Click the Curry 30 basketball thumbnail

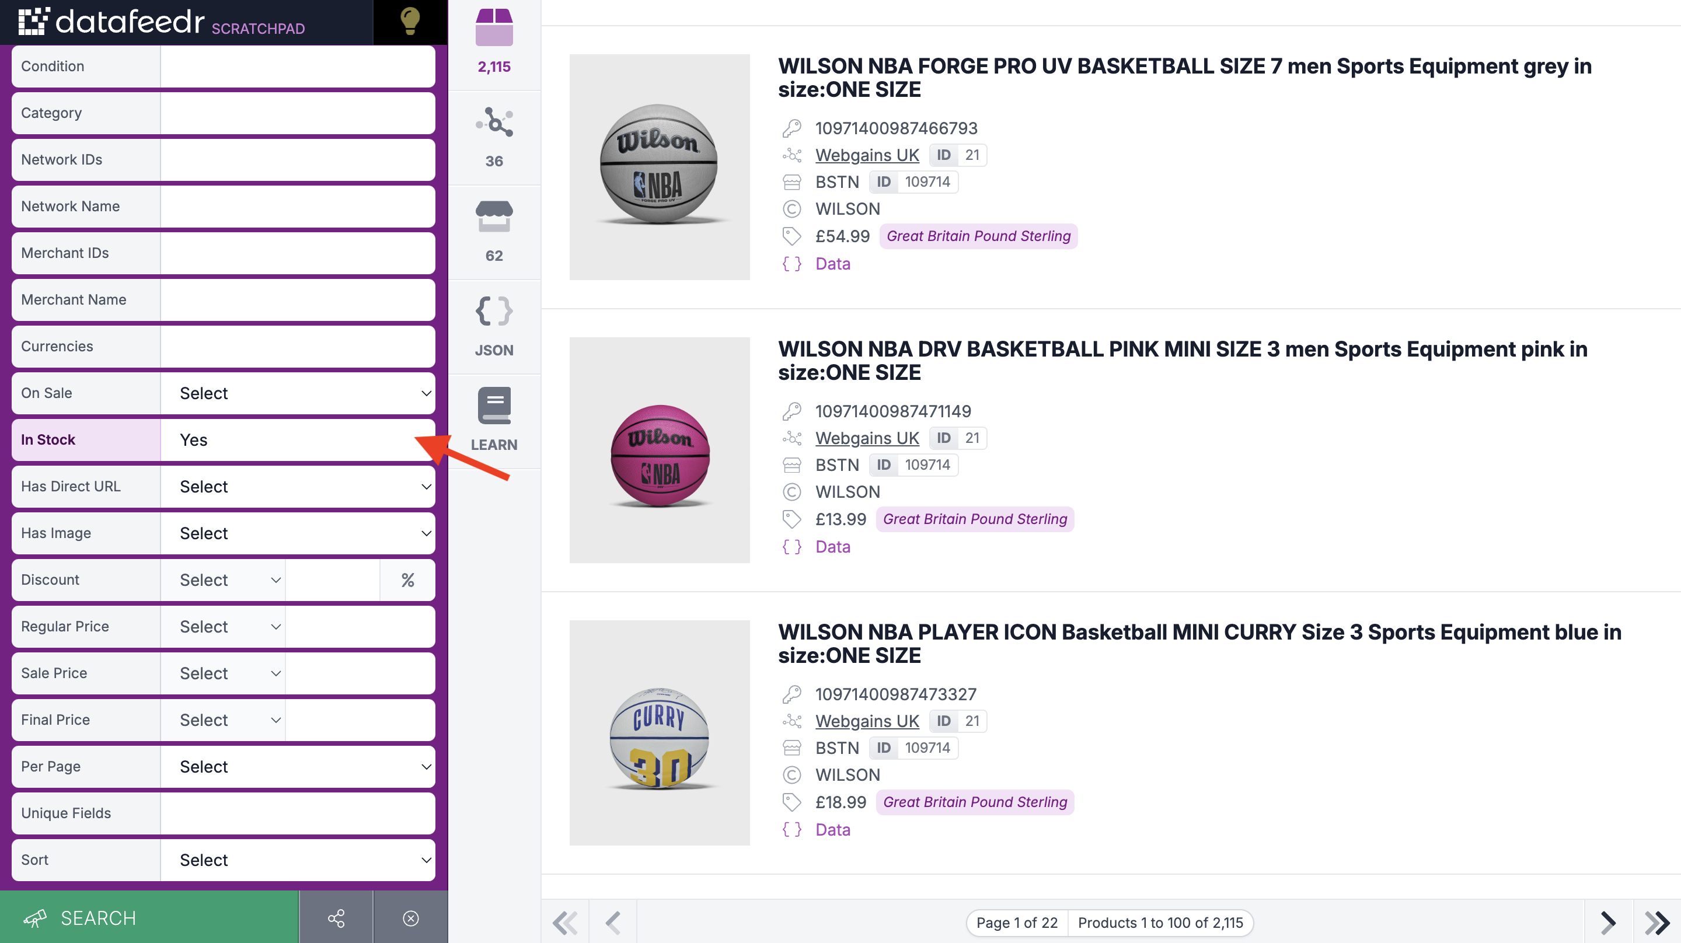pos(659,733)
